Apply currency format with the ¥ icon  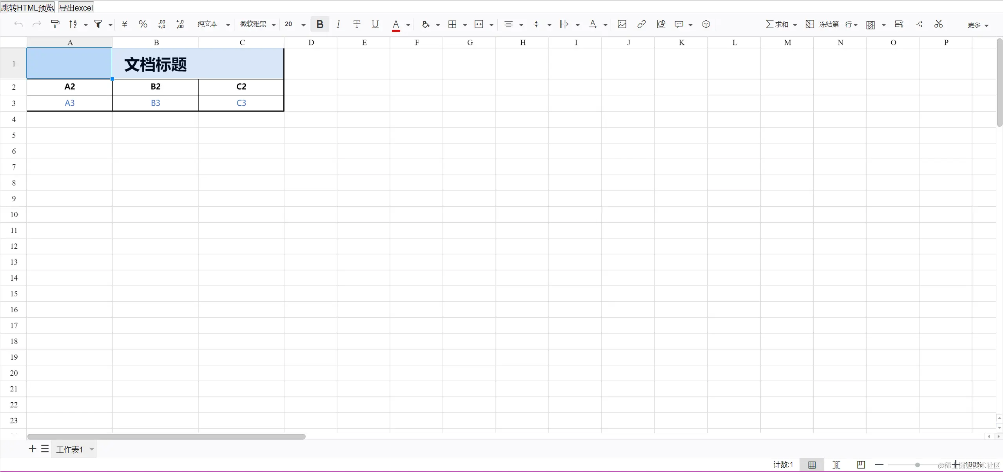[x=124, y=24]
